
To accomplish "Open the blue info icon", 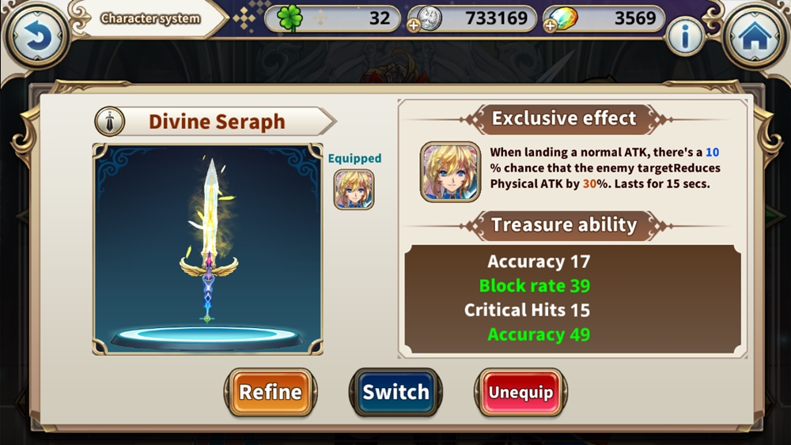I will (x=684, y=36).
